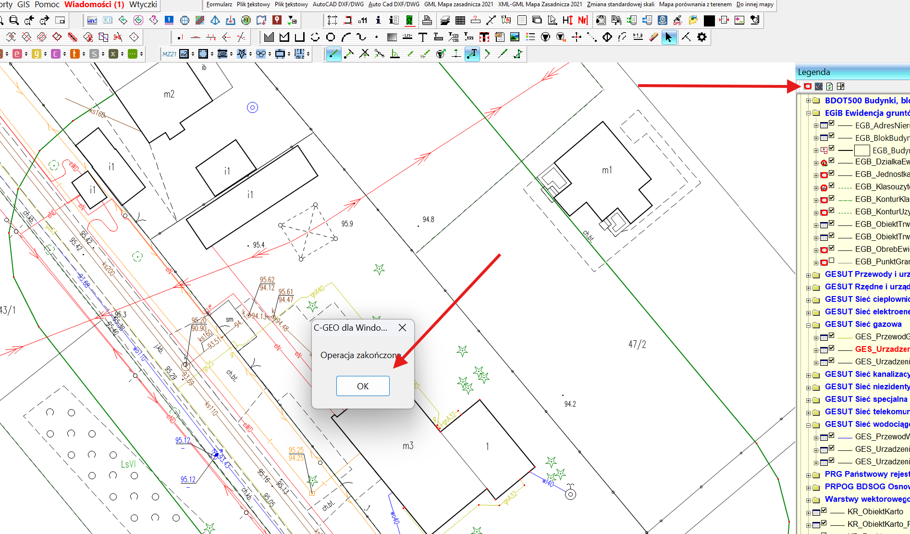The height and width of the screenshot is (534, 910).
Task: Click the landscape raster image icon
Action: point(515,37)
